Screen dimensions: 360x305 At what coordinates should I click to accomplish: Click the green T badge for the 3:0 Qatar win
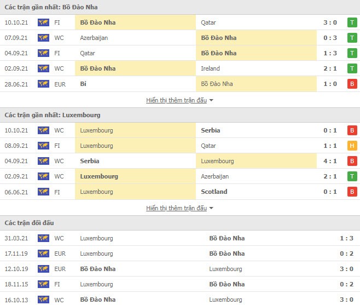[352, 22]
